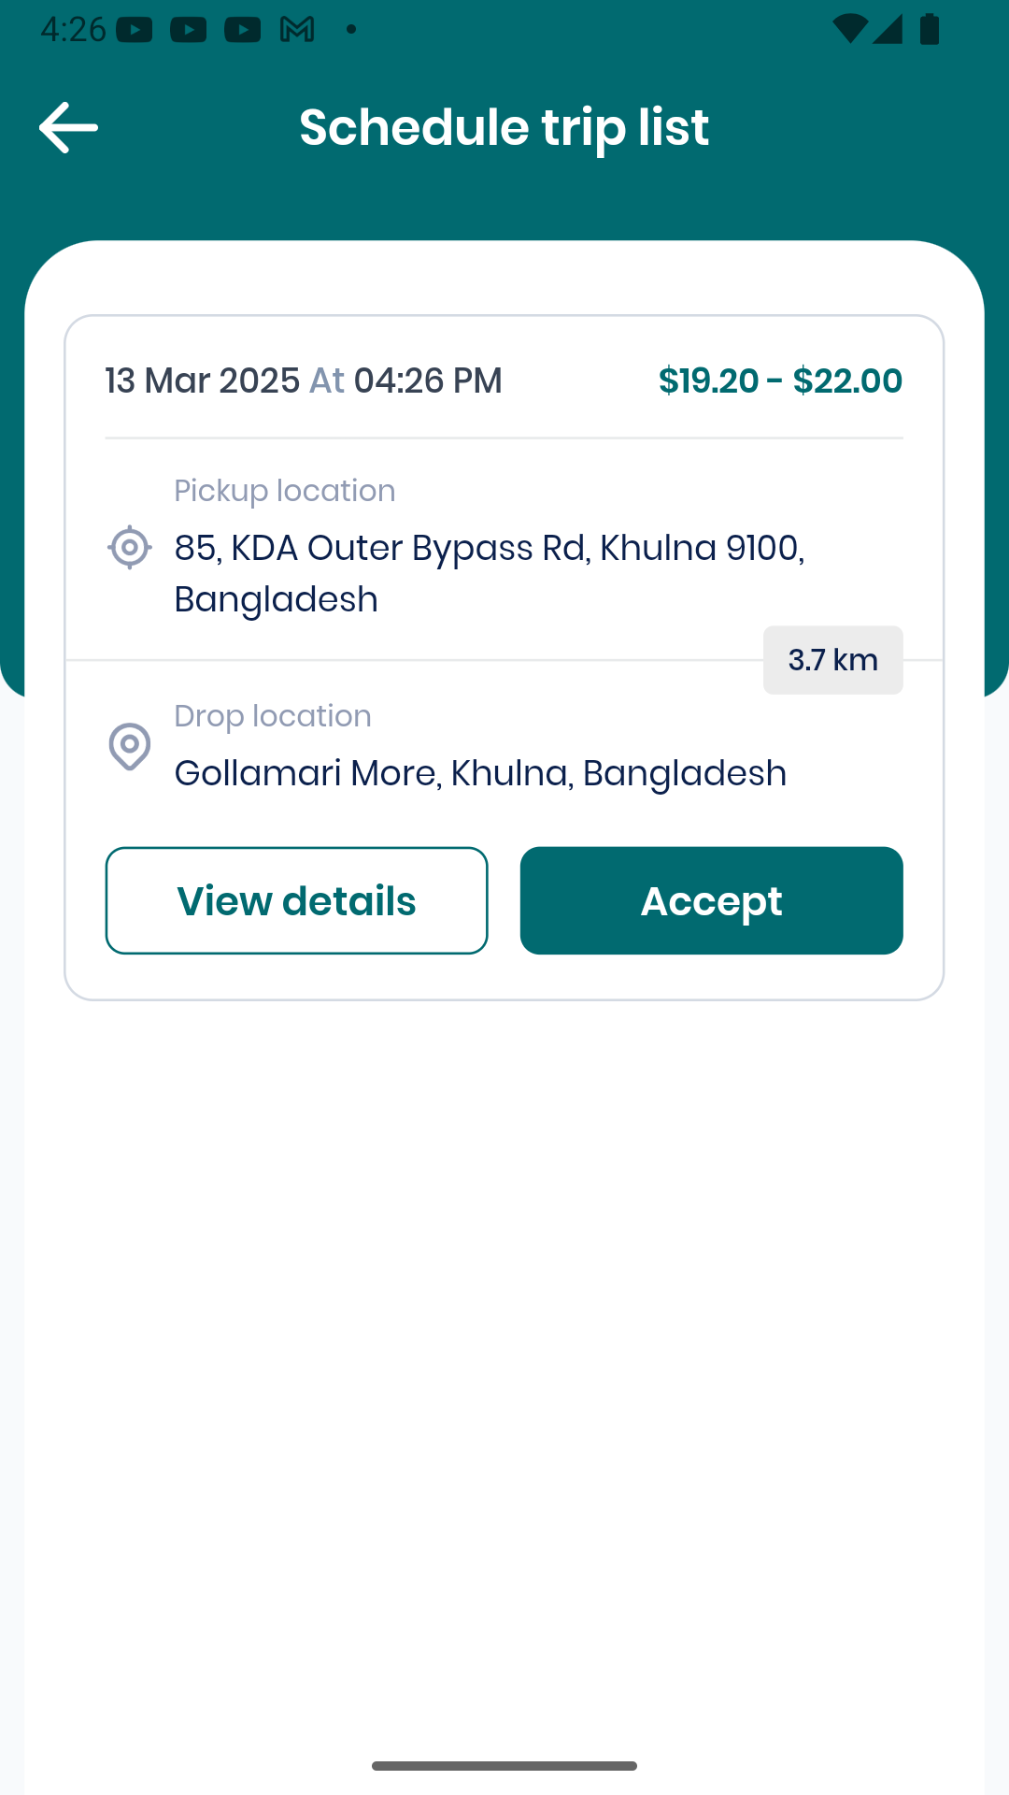
Task: Tap the 13 Mar 2025 trip date
Action: 202,381
